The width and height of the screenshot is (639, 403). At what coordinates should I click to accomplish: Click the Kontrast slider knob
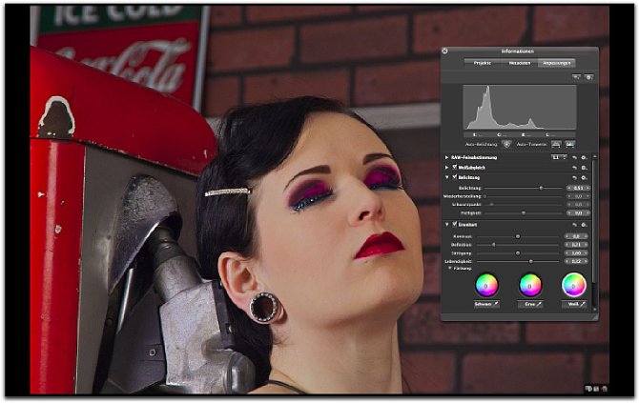click(518, 236)
